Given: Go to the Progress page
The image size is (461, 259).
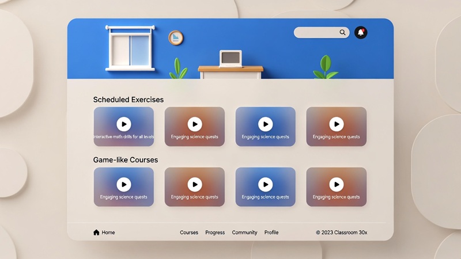Looking at the screenshot, I should click(x=215, y=233).
